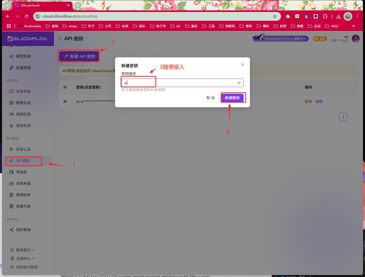Toggle visibility eye for the sk-e key row
The width and height of the screenshot is (365, 277).
click(65, 102)
